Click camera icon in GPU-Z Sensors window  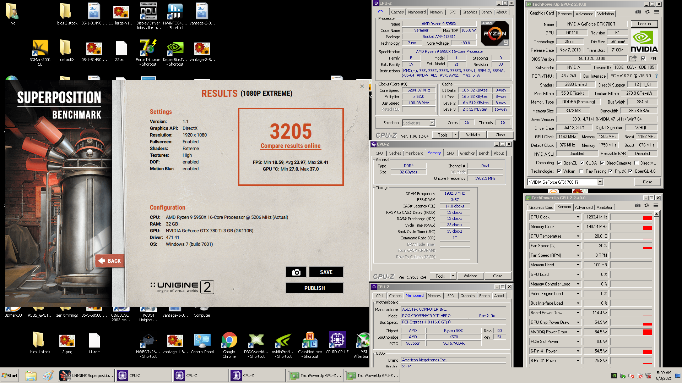click(x=638, y=206)
